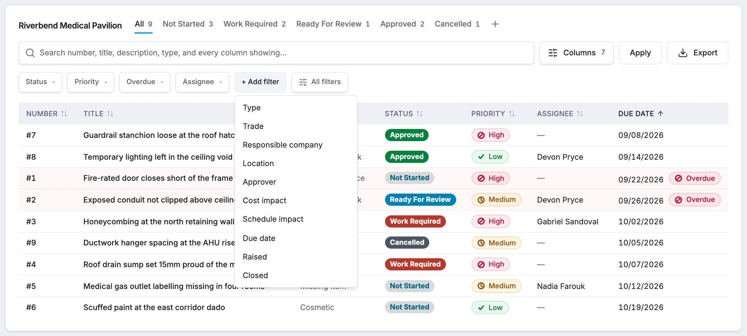747x336 pixels.
Task: Select the All tab
Action: (144, 24)
